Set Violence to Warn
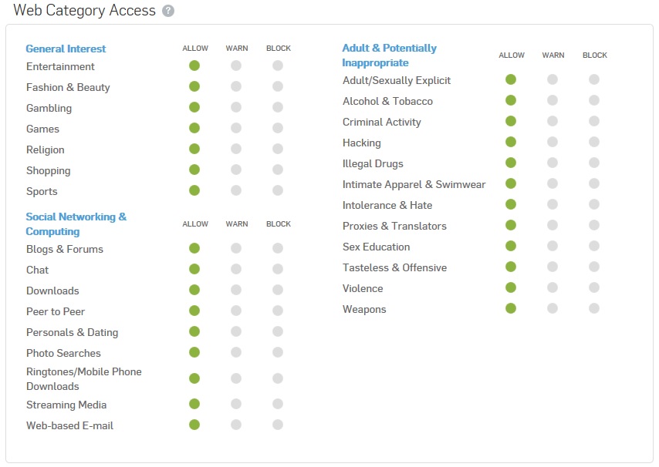The image size is (659, 467). point(553,288)
